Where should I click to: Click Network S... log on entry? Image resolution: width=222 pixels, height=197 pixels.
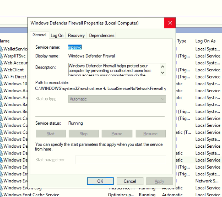click(207, 181)
